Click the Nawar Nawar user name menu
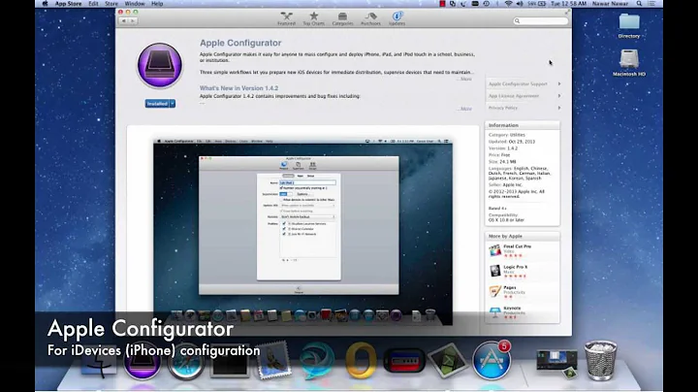 click(610, 4)
